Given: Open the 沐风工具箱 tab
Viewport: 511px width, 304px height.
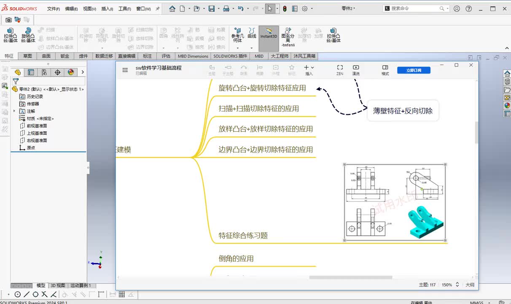Looking at the screenshot, I should (304, 56).
